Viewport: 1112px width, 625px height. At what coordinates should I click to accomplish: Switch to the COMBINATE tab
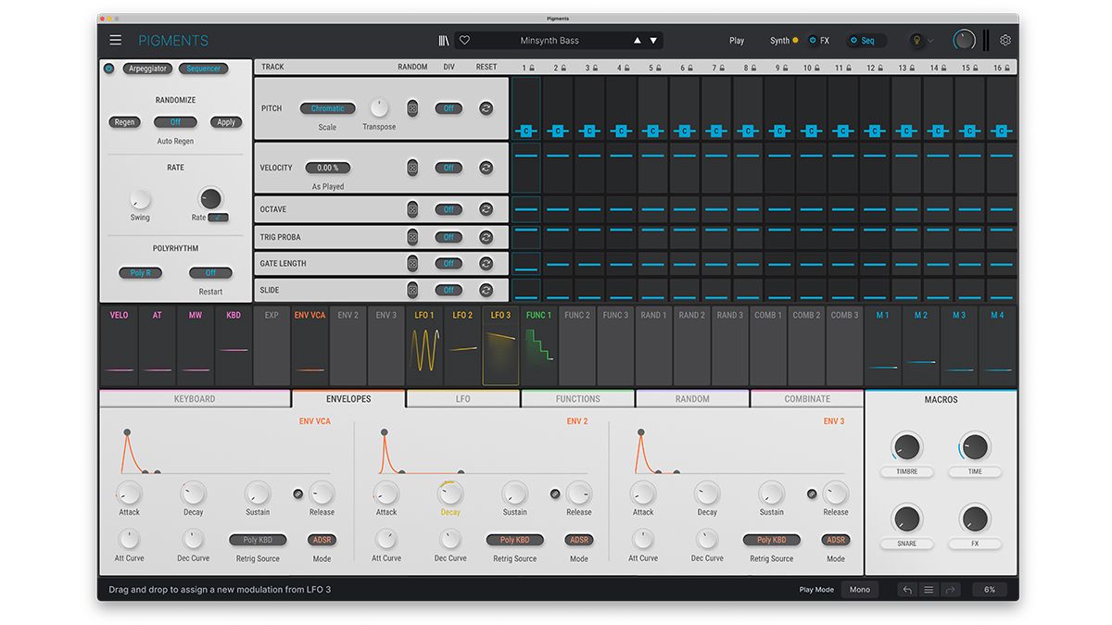[807, 399]
